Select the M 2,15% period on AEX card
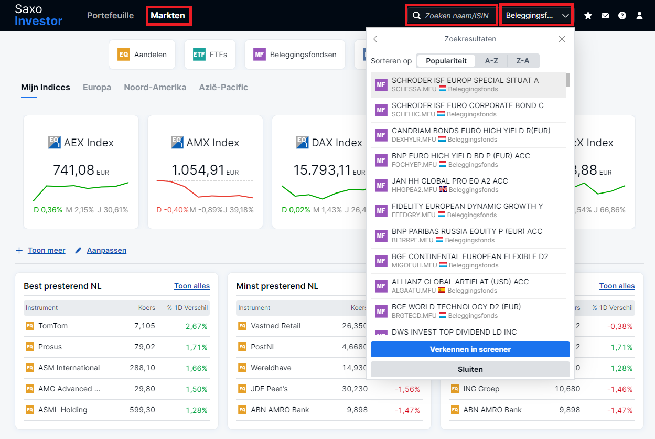Viewport: 655px width, 439px height. pyautogui.click(x=80, y=210)
